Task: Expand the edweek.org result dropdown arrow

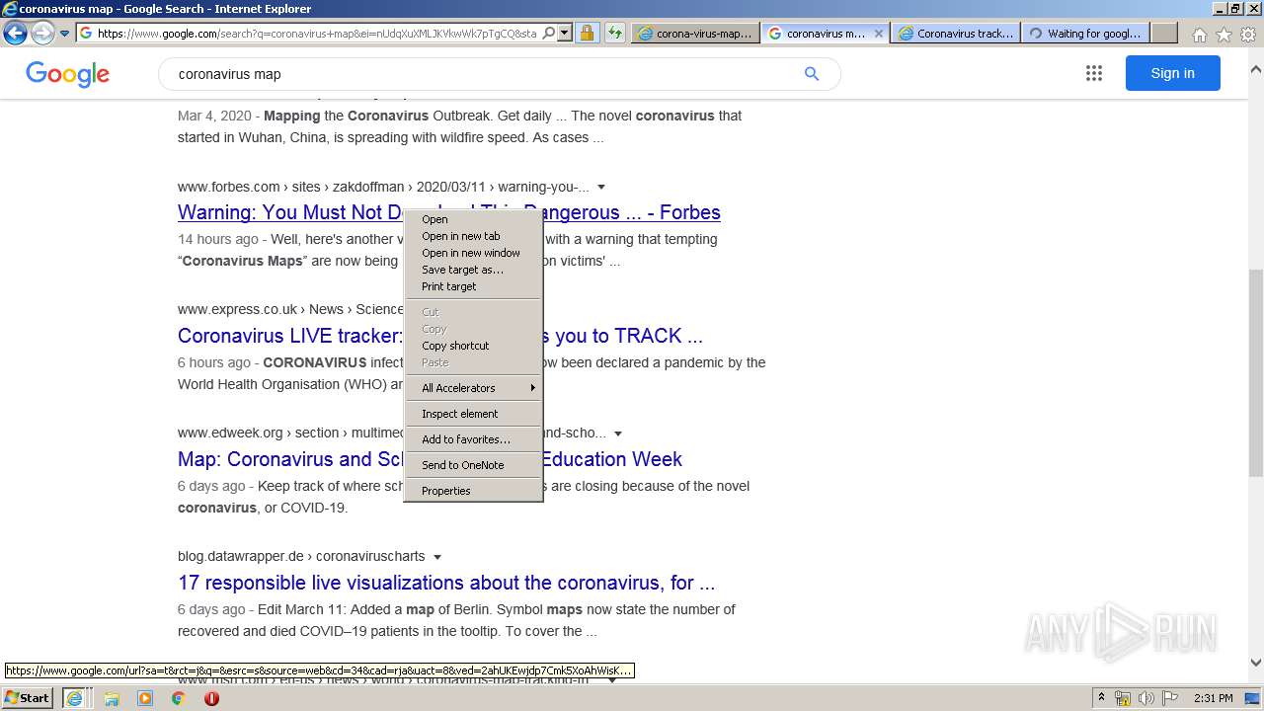Action: pos(618,434)
